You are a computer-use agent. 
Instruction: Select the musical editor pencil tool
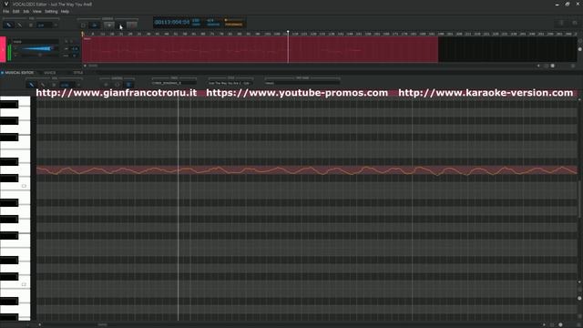pyautogui.click(x=31, y=85)
